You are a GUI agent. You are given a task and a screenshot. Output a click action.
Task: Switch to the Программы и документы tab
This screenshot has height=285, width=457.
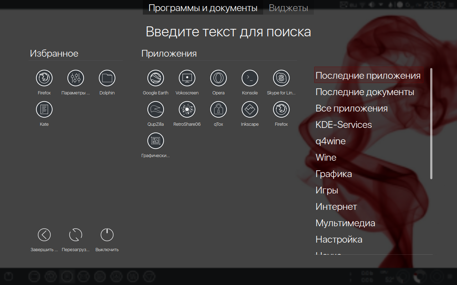click(203, 8)
